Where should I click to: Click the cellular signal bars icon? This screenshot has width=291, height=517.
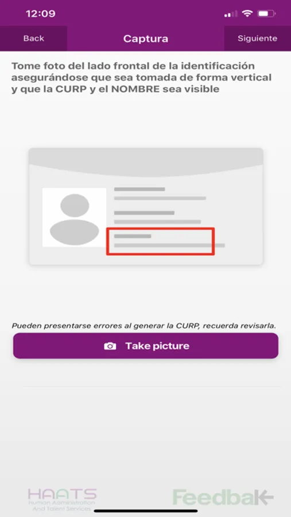pyautogui.click(x=231, y=14)
